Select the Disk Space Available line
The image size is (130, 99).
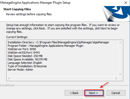(27, 59)
